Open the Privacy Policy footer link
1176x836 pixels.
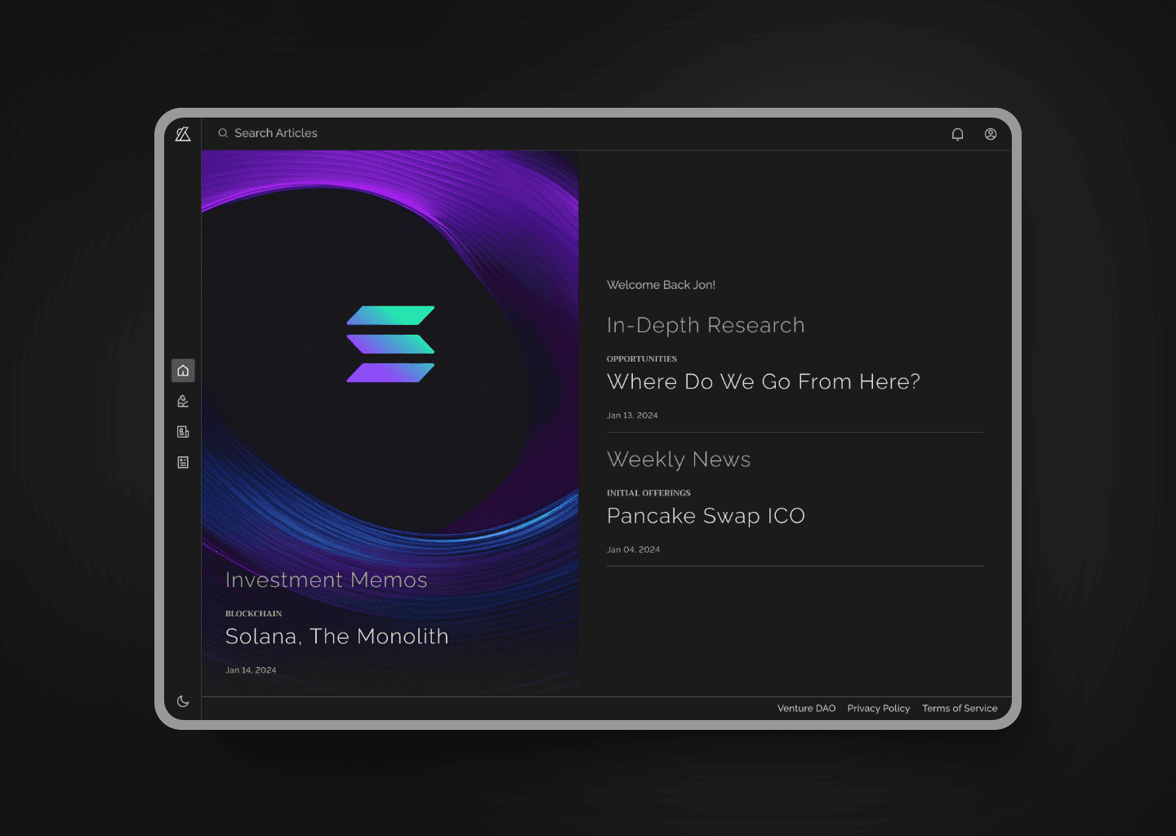pyautogui.click(x=879, y=709)
